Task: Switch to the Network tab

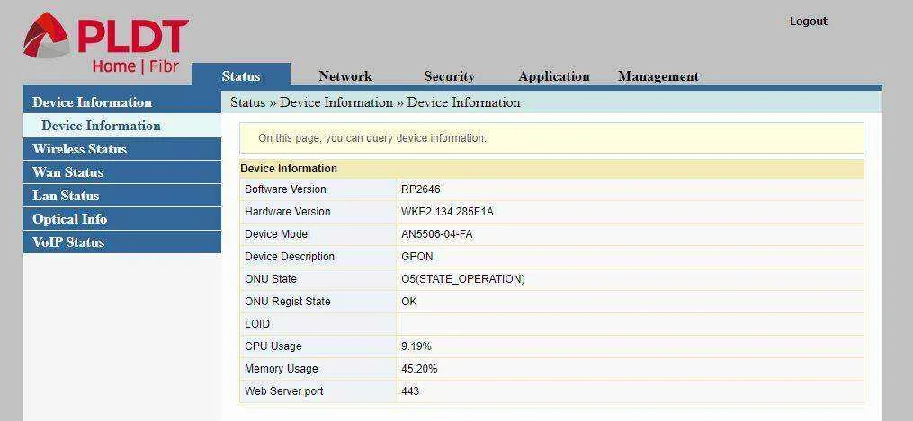Action: [345, 76]
